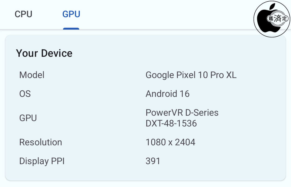
Task: Click the Apple logo watermark badge
Action: (x=272, y=19)
